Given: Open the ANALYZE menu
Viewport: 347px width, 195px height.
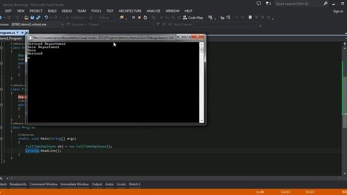Looking at the screenshot, I should coord(153,11).
